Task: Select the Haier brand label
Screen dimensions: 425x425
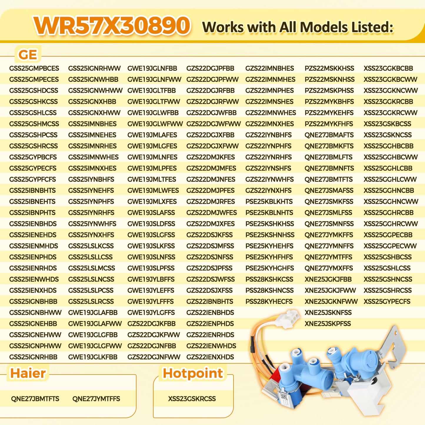Action: click(x=28, y=373)
